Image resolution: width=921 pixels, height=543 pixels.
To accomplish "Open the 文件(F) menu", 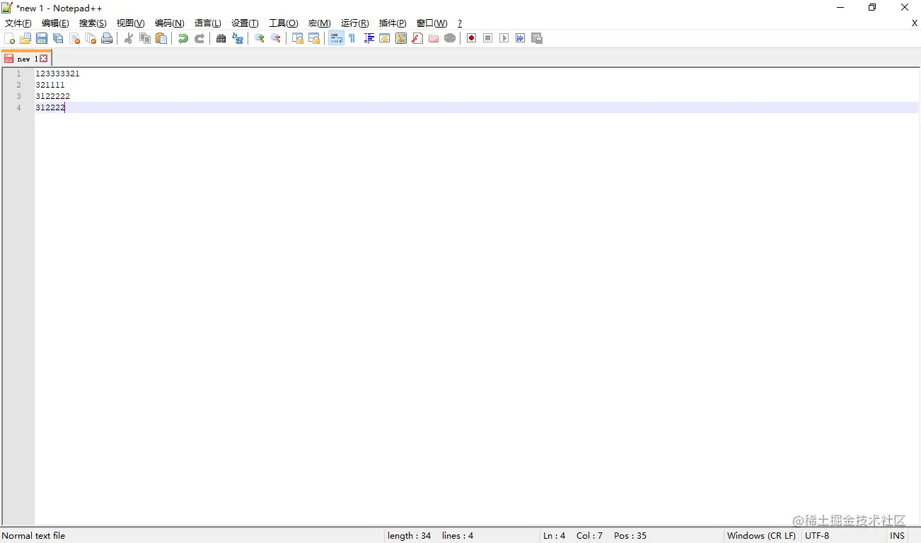I will pyautogui.click(x=18, y=23).
